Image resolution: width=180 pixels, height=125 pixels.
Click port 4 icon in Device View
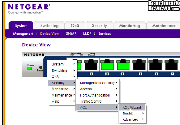point(123,65)
